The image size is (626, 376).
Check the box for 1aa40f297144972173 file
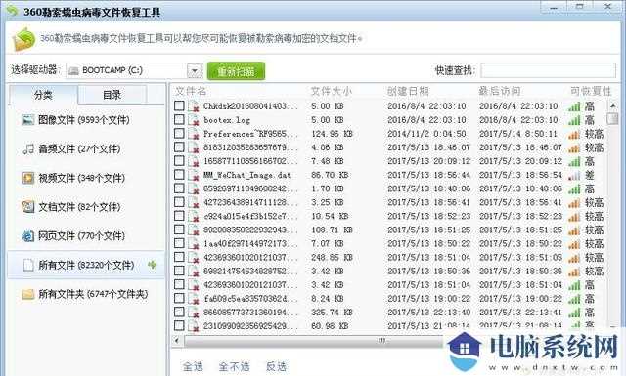179,243
